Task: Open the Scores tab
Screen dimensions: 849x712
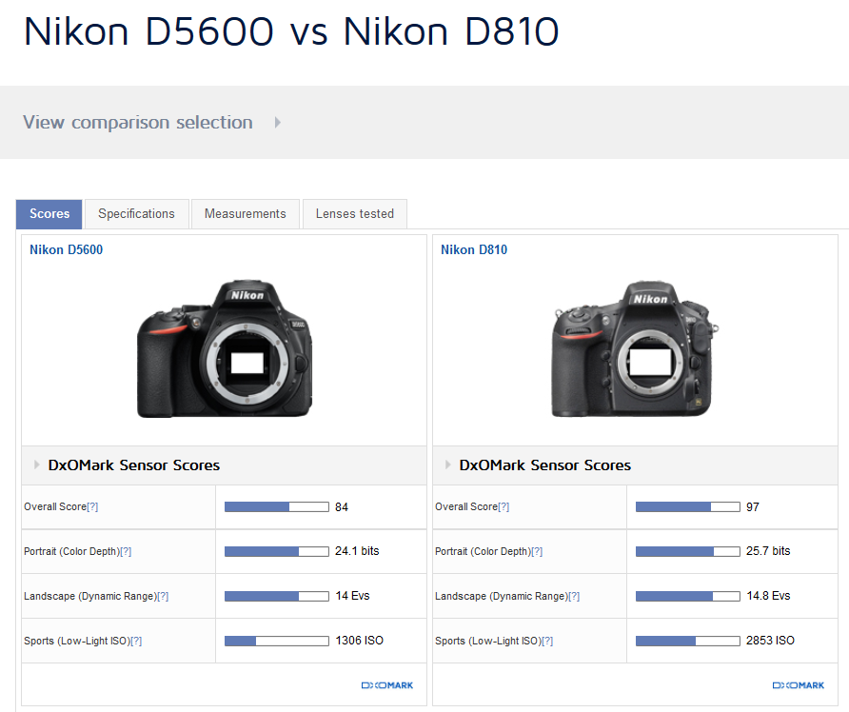Action: coord(49,214)
